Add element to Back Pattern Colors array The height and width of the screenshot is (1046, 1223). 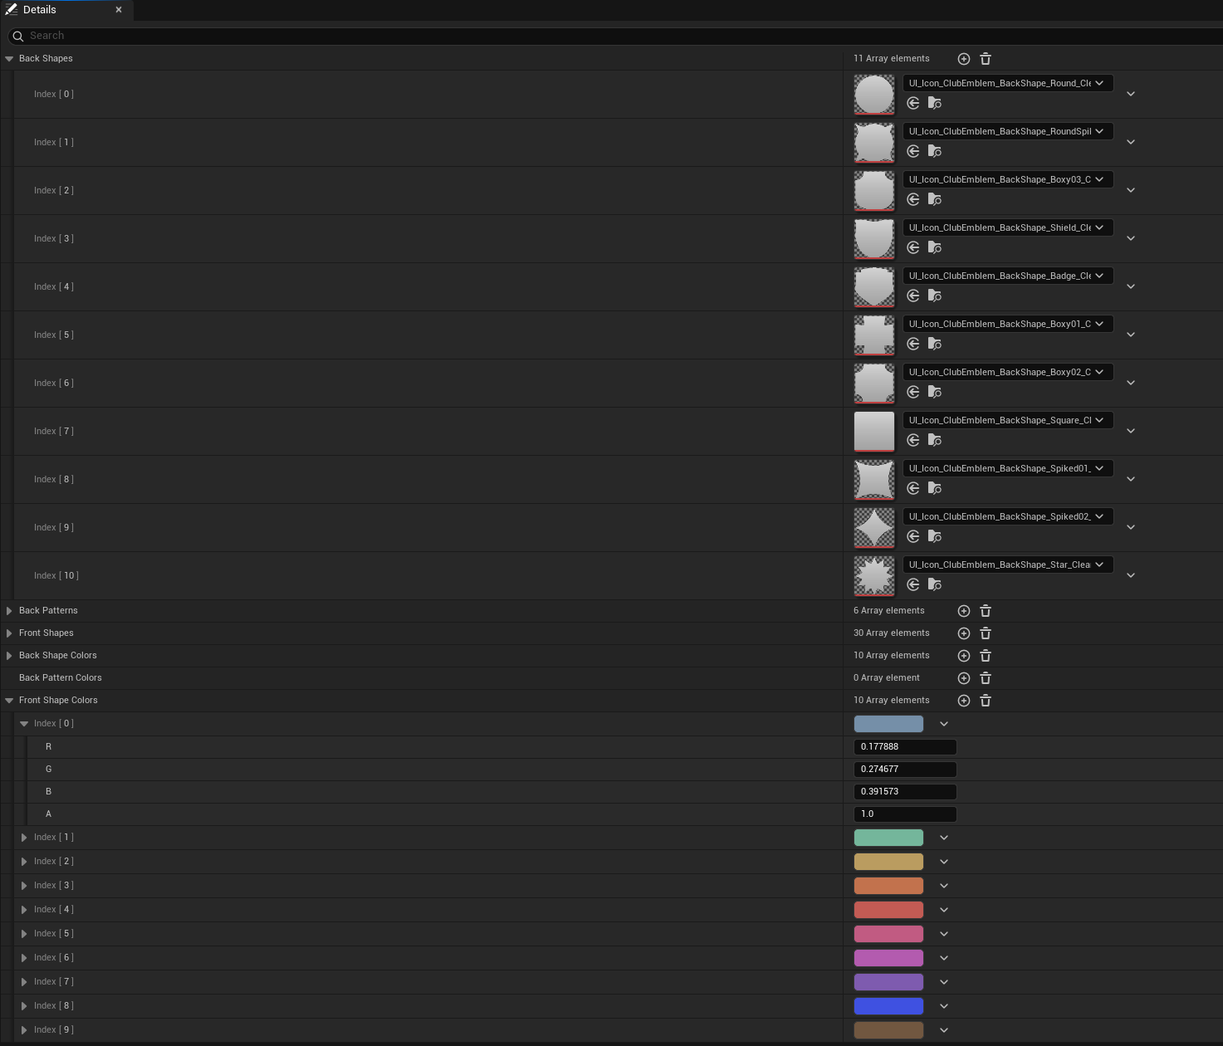pos(963,678)
